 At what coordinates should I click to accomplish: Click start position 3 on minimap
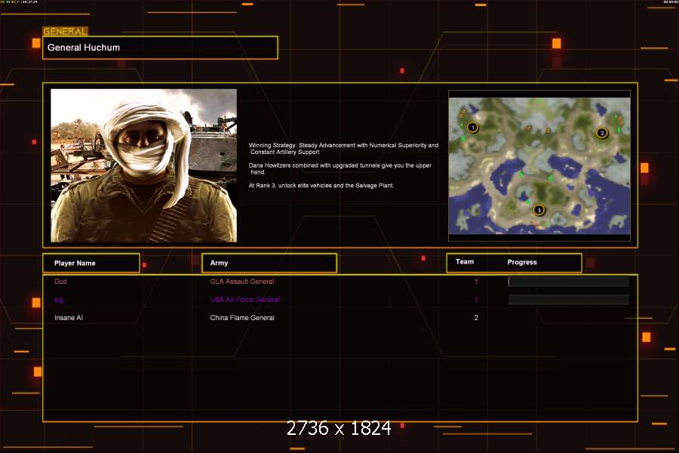[538, 210]
